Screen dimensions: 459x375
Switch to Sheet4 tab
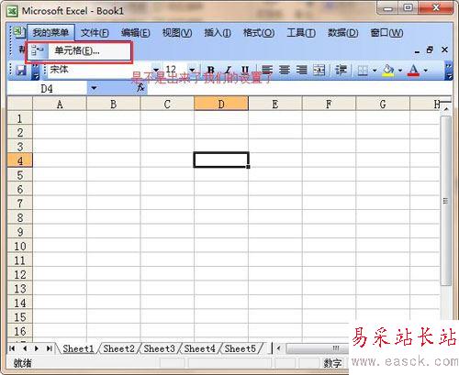199,348
